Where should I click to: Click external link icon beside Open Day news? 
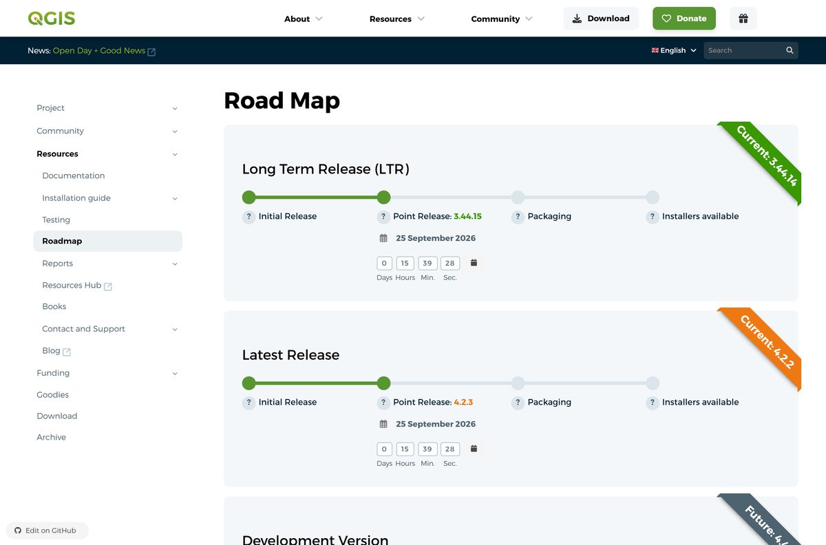[x=151, y=52]
